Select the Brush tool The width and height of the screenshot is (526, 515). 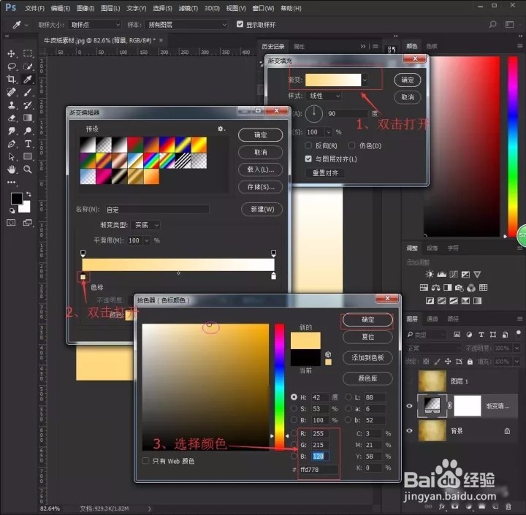point(28,92)
